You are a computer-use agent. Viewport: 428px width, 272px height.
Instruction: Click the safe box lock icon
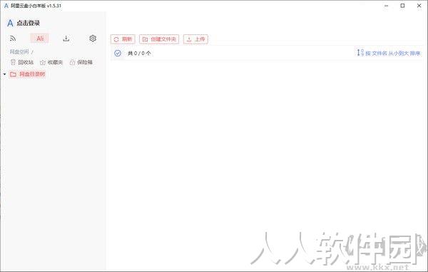click(72, 62)
